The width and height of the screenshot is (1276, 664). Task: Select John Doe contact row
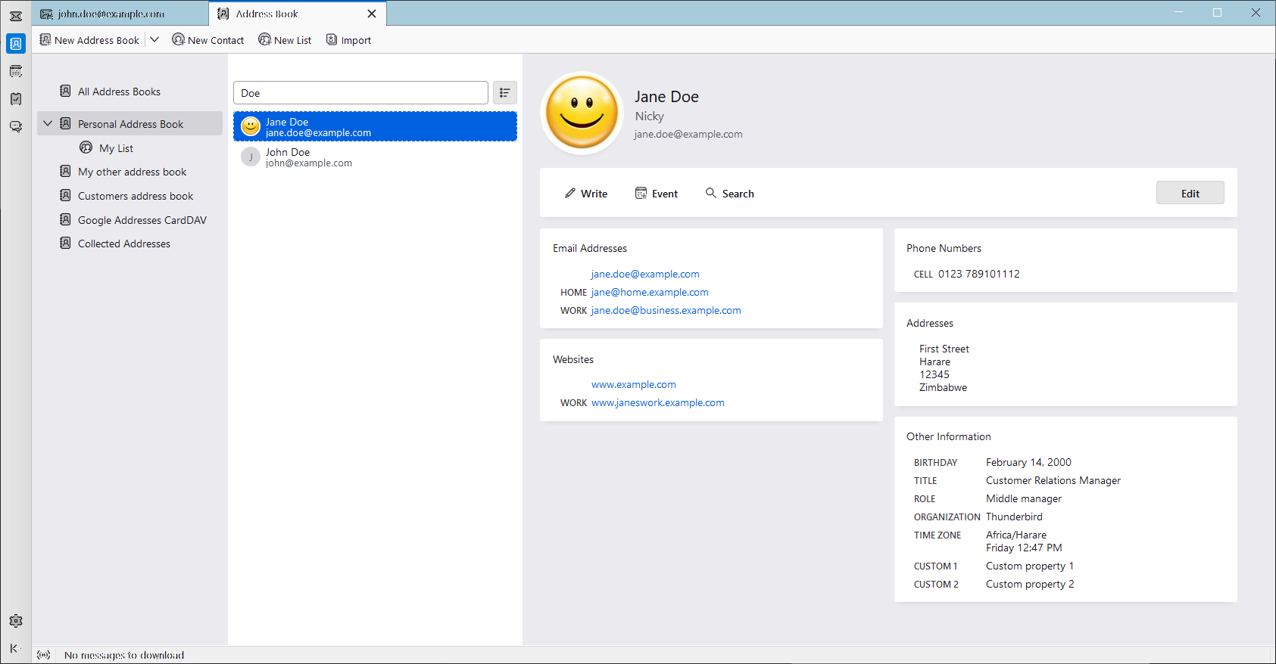[x=375, y=157]
